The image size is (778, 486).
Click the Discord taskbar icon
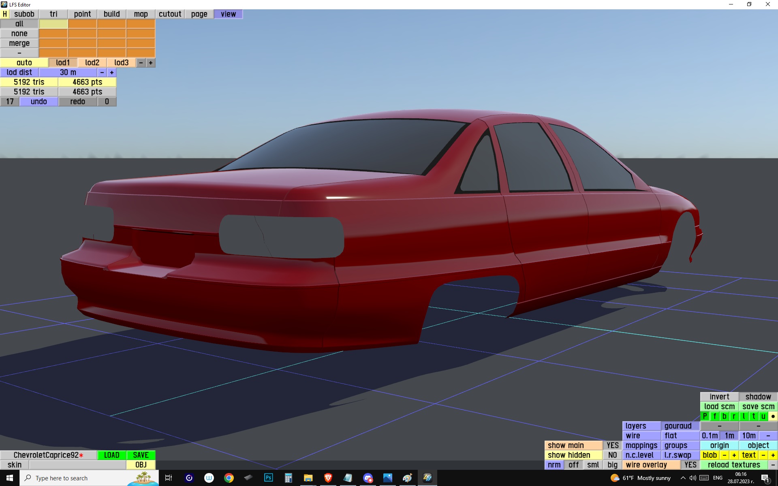click(368, 478)
